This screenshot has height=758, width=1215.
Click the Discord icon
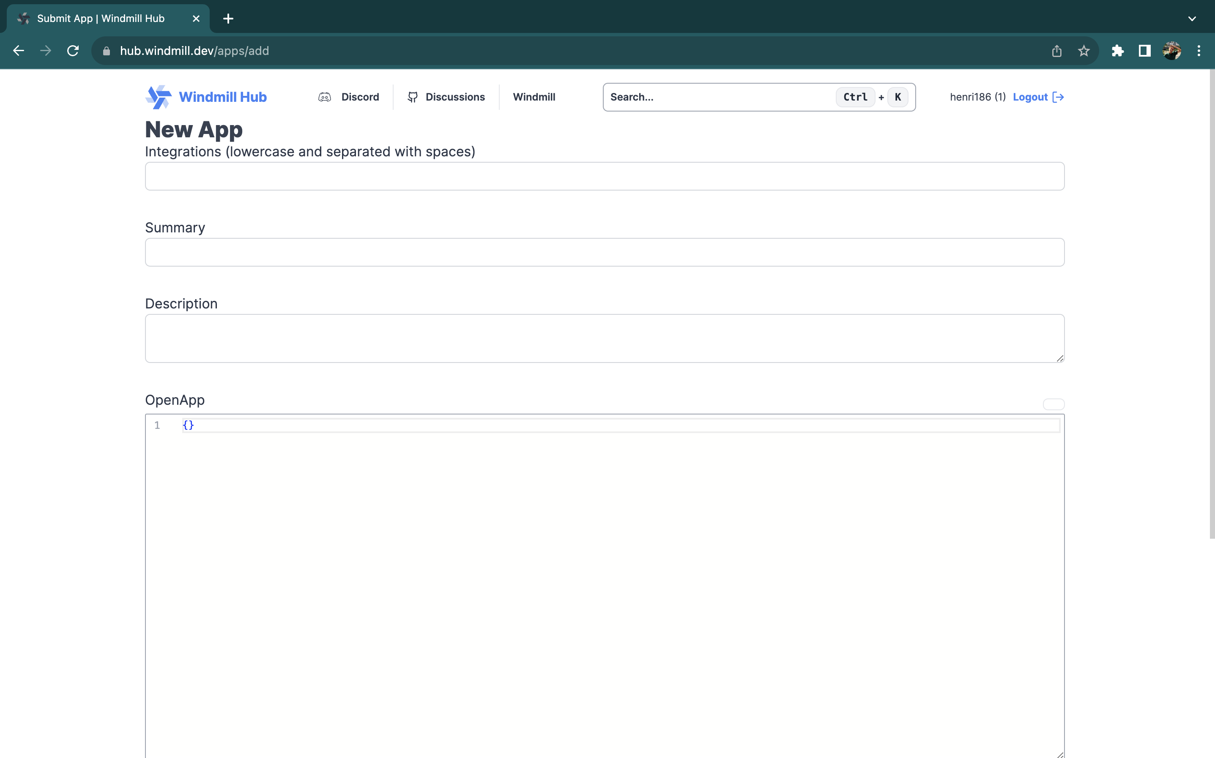325,97
